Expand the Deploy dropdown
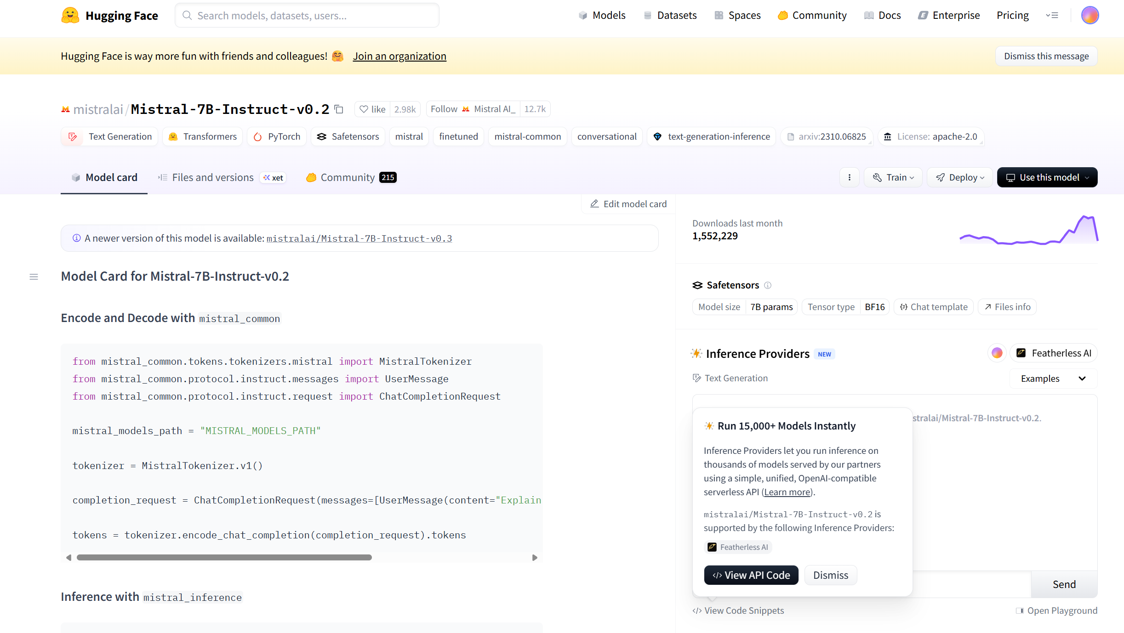The image size is (1124, 633). (x=959, y=177)
